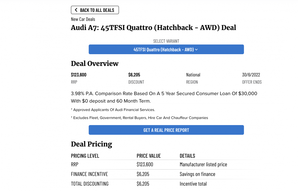Click the Details column header
Screen dimensions: 298x191
click(187, 156)
